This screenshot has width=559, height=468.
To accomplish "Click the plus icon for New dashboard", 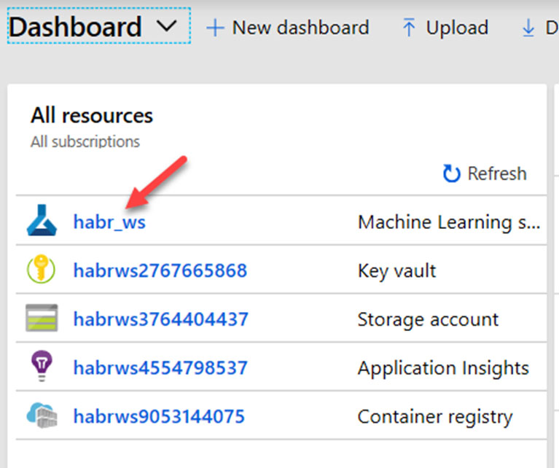I will pos(215,28).
